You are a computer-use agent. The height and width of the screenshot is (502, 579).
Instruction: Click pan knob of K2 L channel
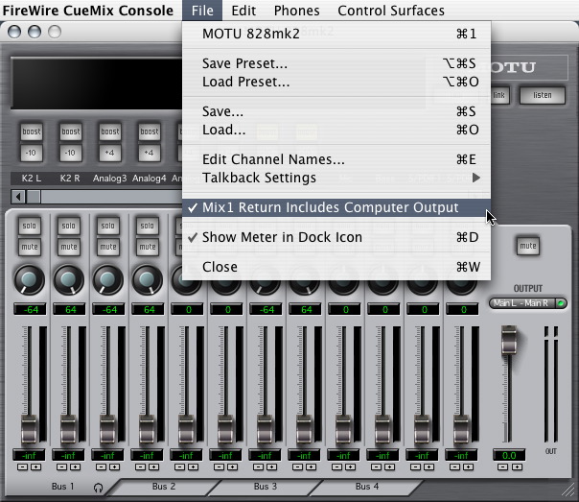(x=30, y=280)
